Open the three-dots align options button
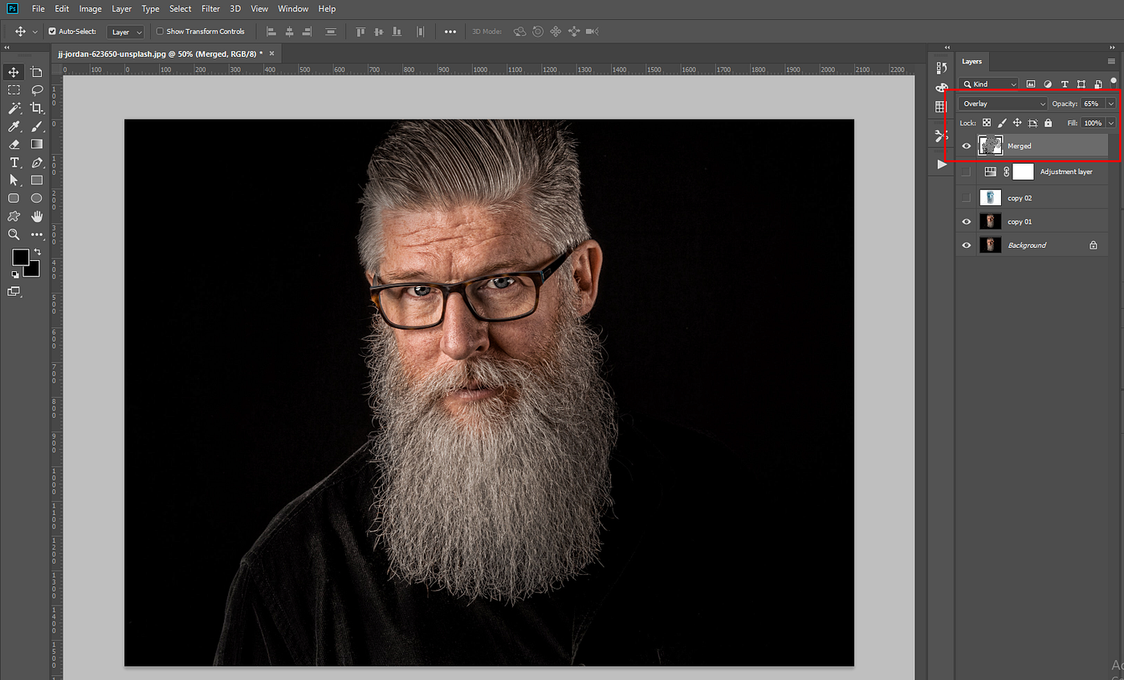The width and height of the screenshot is (1124, 680). (450, 31)
